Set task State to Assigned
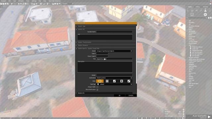This screenshot has width=212, height=119. [x=107, y=81]
